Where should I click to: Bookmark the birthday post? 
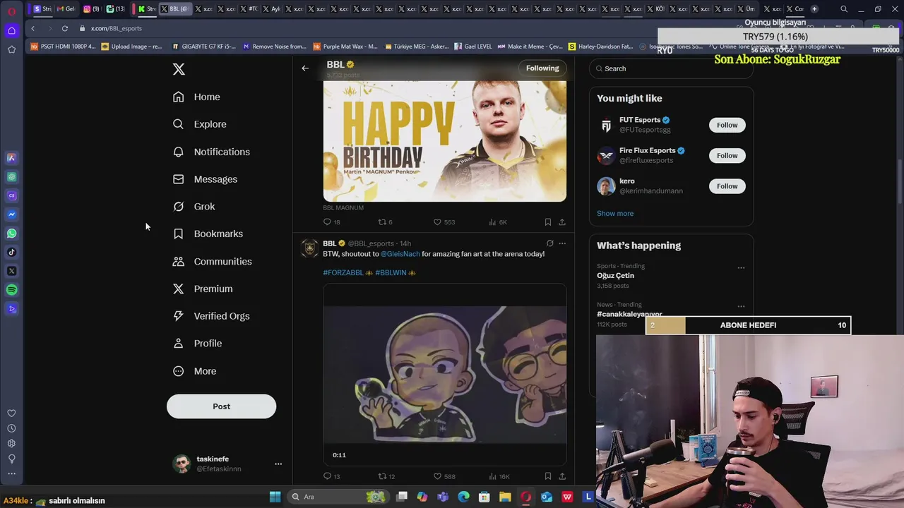(x=547, y=222)
